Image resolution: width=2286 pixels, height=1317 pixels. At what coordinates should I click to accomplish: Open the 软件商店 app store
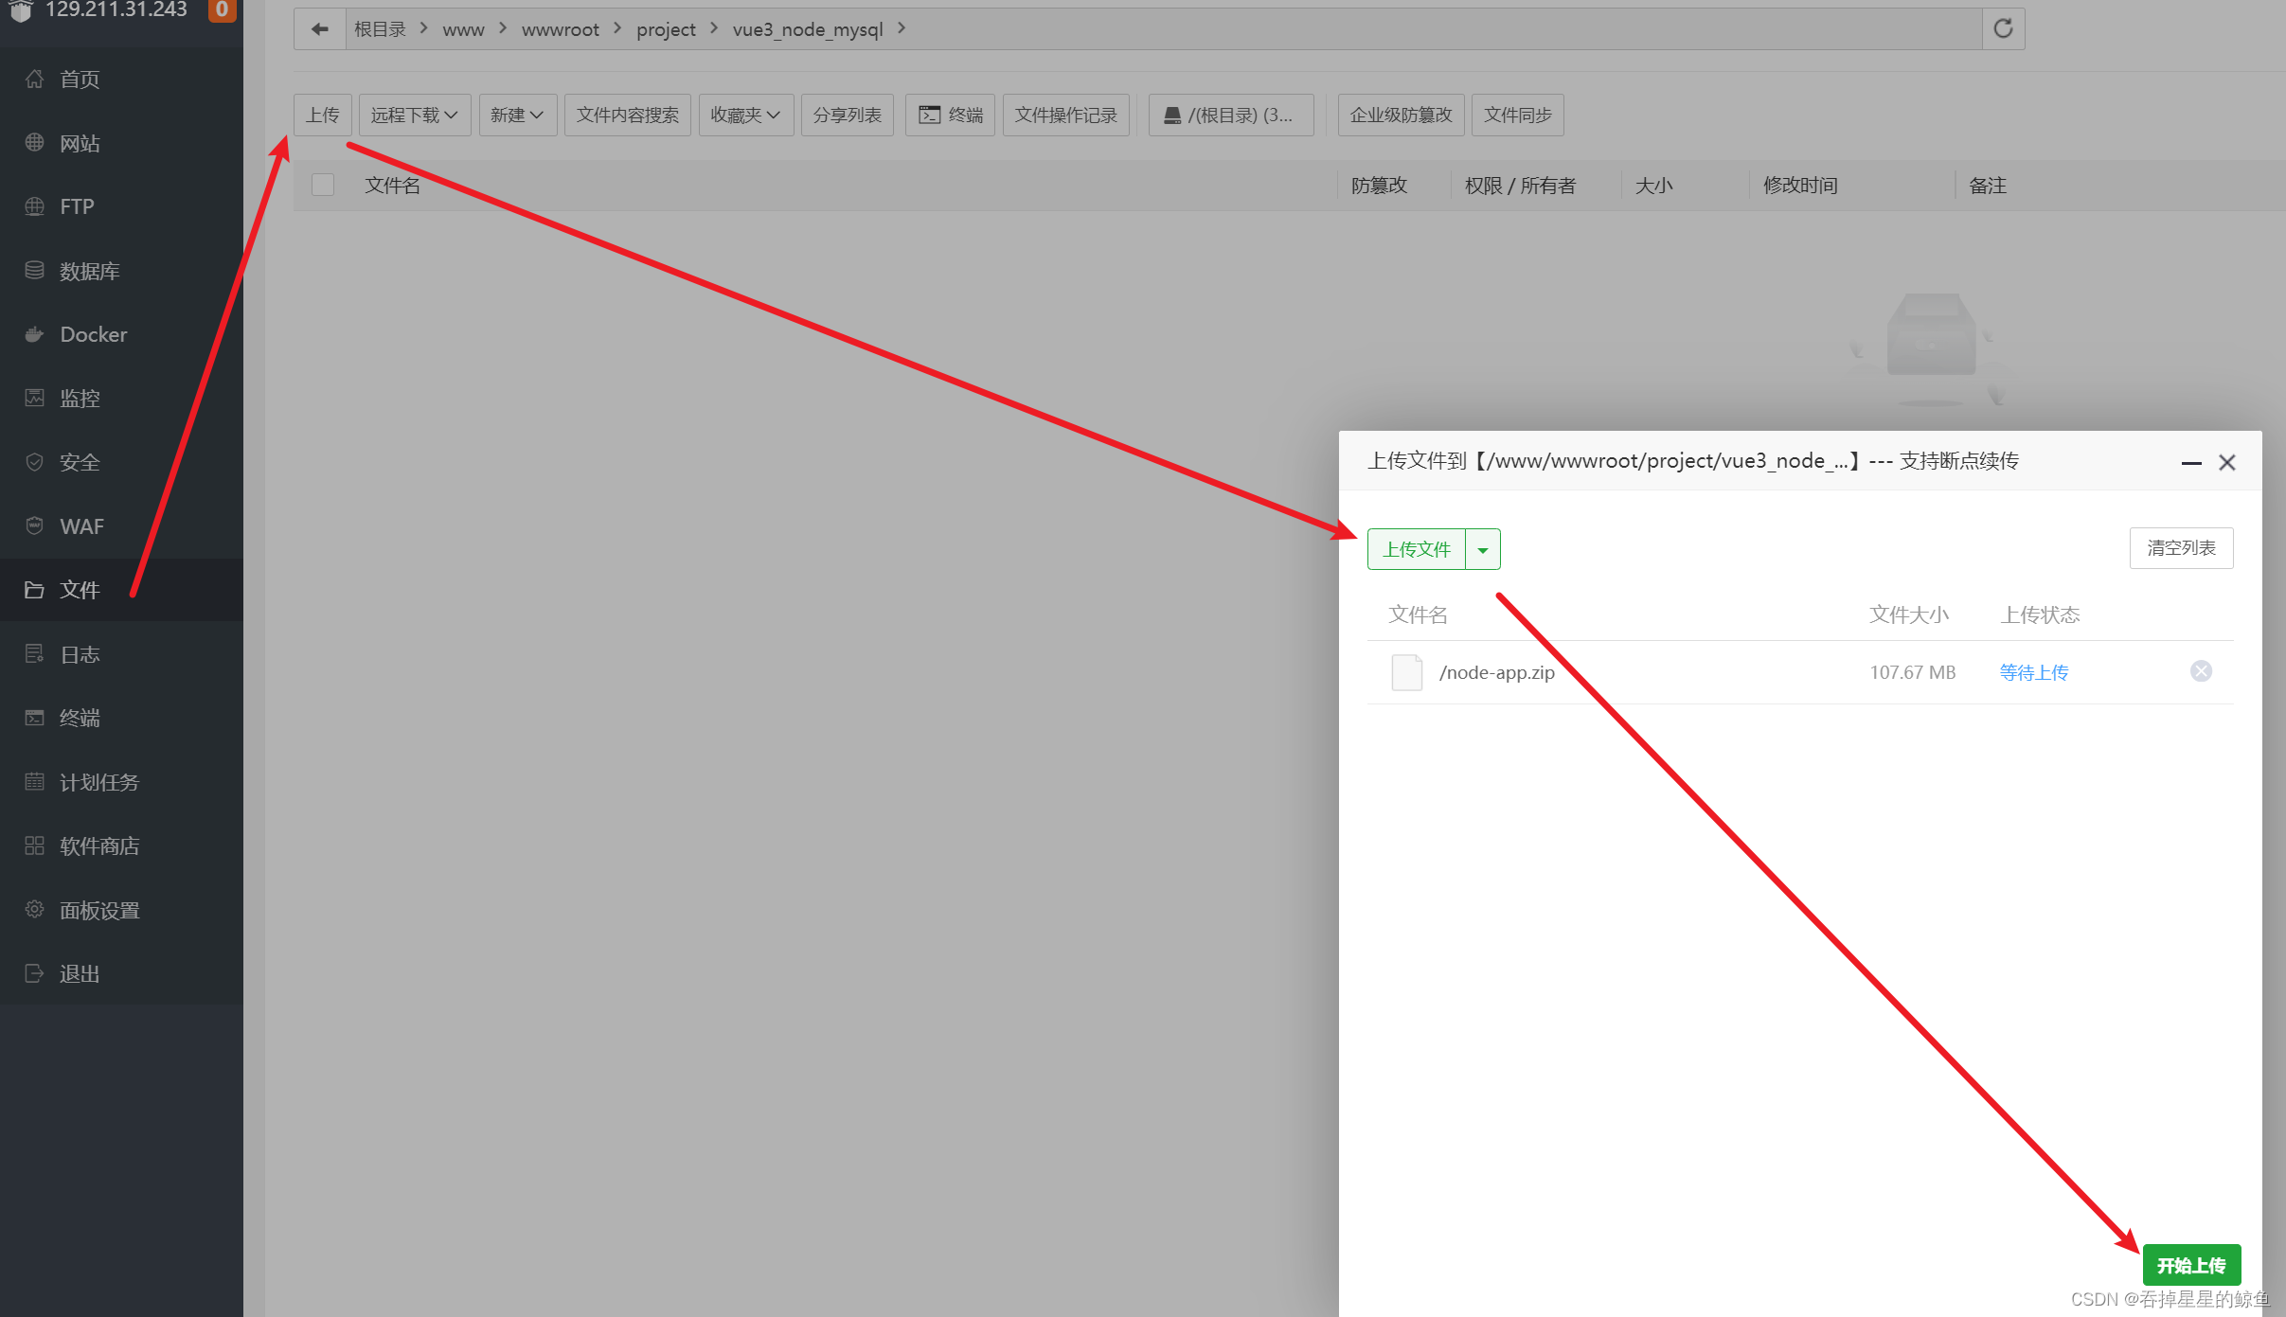click(99, 845)
